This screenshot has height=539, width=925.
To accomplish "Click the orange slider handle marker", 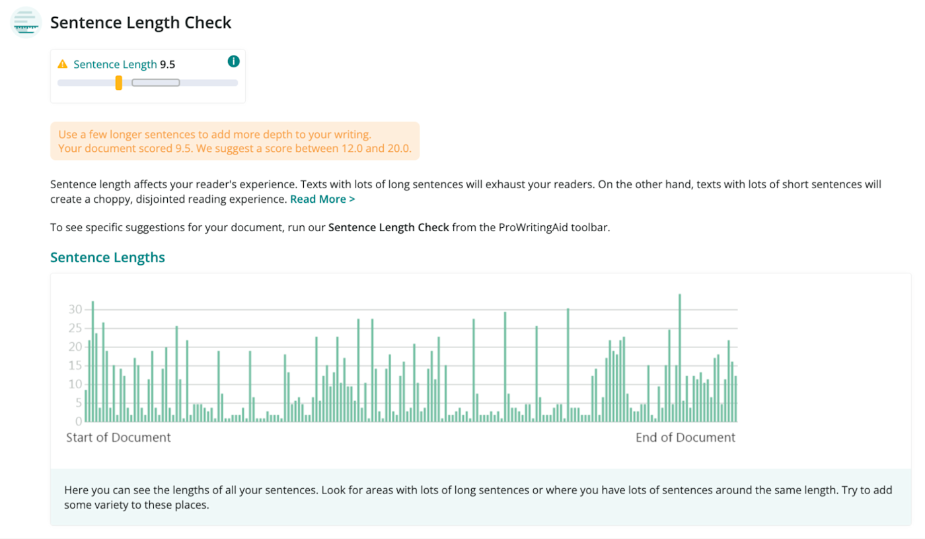I will coord(119,83).
